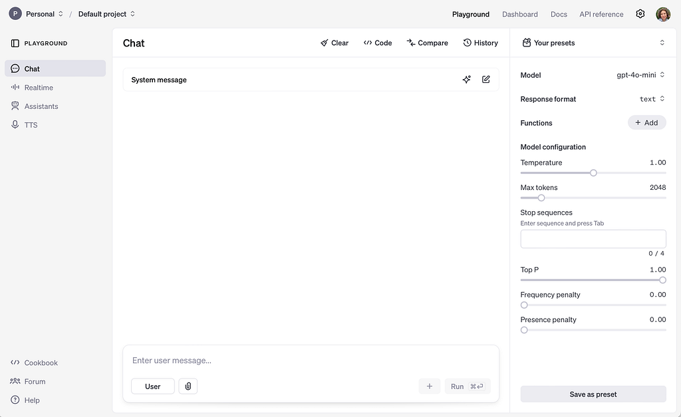Toggle the User role button
Viewport: 681px width, 417px height.
pos(153,386)
